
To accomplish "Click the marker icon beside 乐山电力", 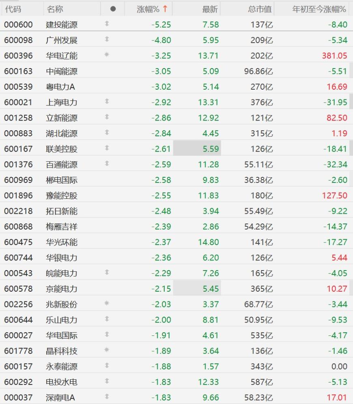I will [x=107, y=319].
